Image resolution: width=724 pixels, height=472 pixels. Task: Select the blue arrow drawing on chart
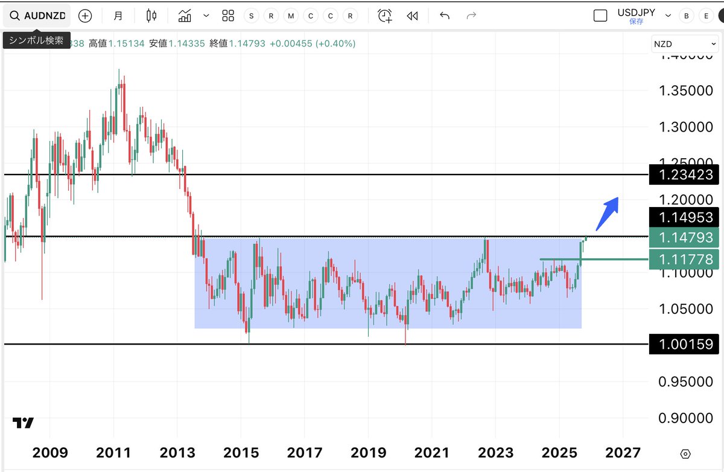(608, 214)
